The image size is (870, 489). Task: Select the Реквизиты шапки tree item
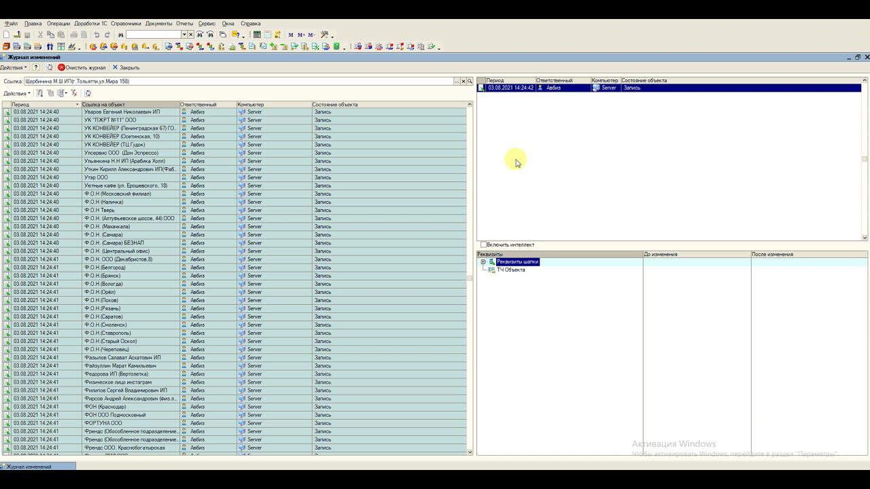point(517,261)
